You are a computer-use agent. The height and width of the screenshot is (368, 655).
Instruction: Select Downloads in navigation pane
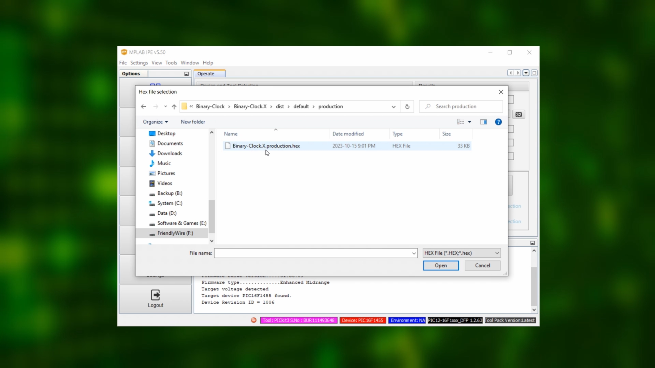[x=169, y=153]
